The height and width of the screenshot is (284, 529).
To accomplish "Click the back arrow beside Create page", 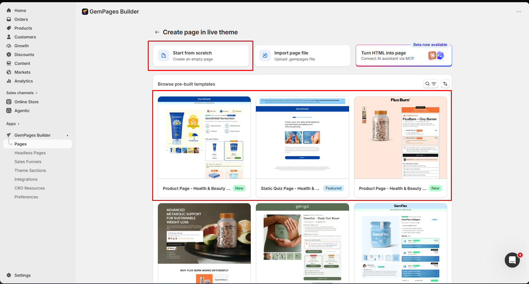I will coord(157,32).
